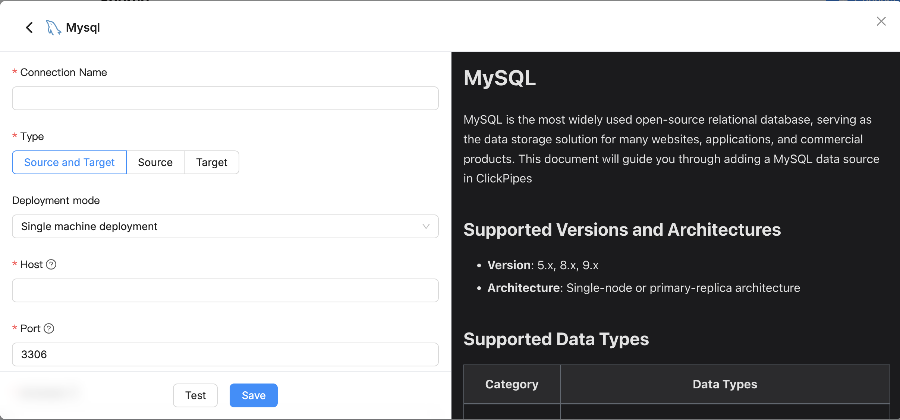Screen dimensions: 900x420
Task: Click the Version: 5.x, 8.x, 9.x bullet
Action: point(543,265)
